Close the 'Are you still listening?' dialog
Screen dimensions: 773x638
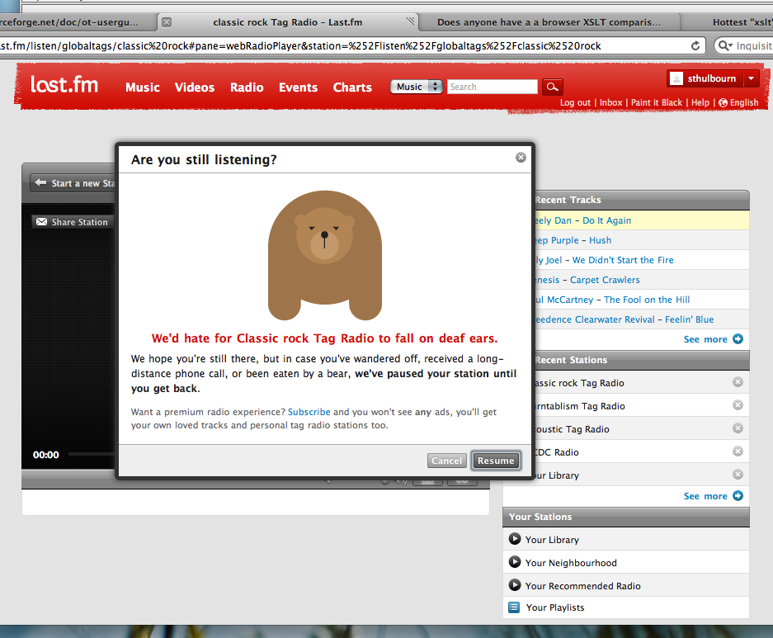(521, 158)
